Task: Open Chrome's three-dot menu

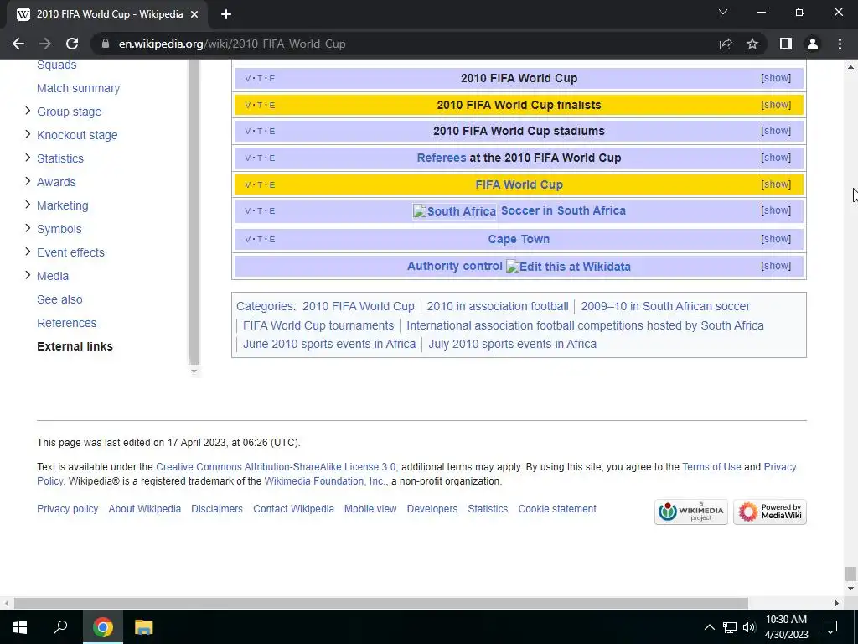Action: point(840,44)
